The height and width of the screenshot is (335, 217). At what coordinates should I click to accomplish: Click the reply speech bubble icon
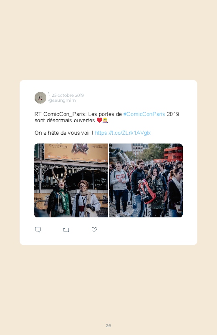[x=38, y=230]
